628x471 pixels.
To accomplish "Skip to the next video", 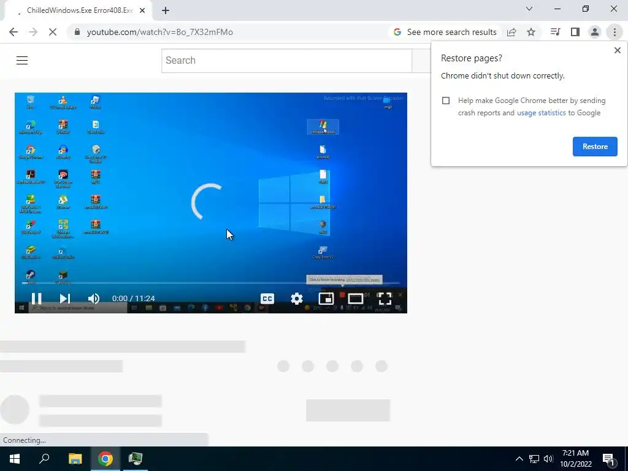I will [65, 299].
